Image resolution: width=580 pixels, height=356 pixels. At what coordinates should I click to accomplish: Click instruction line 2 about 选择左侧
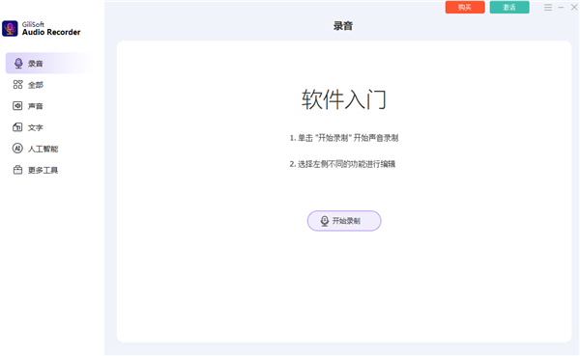click(342, 164)
